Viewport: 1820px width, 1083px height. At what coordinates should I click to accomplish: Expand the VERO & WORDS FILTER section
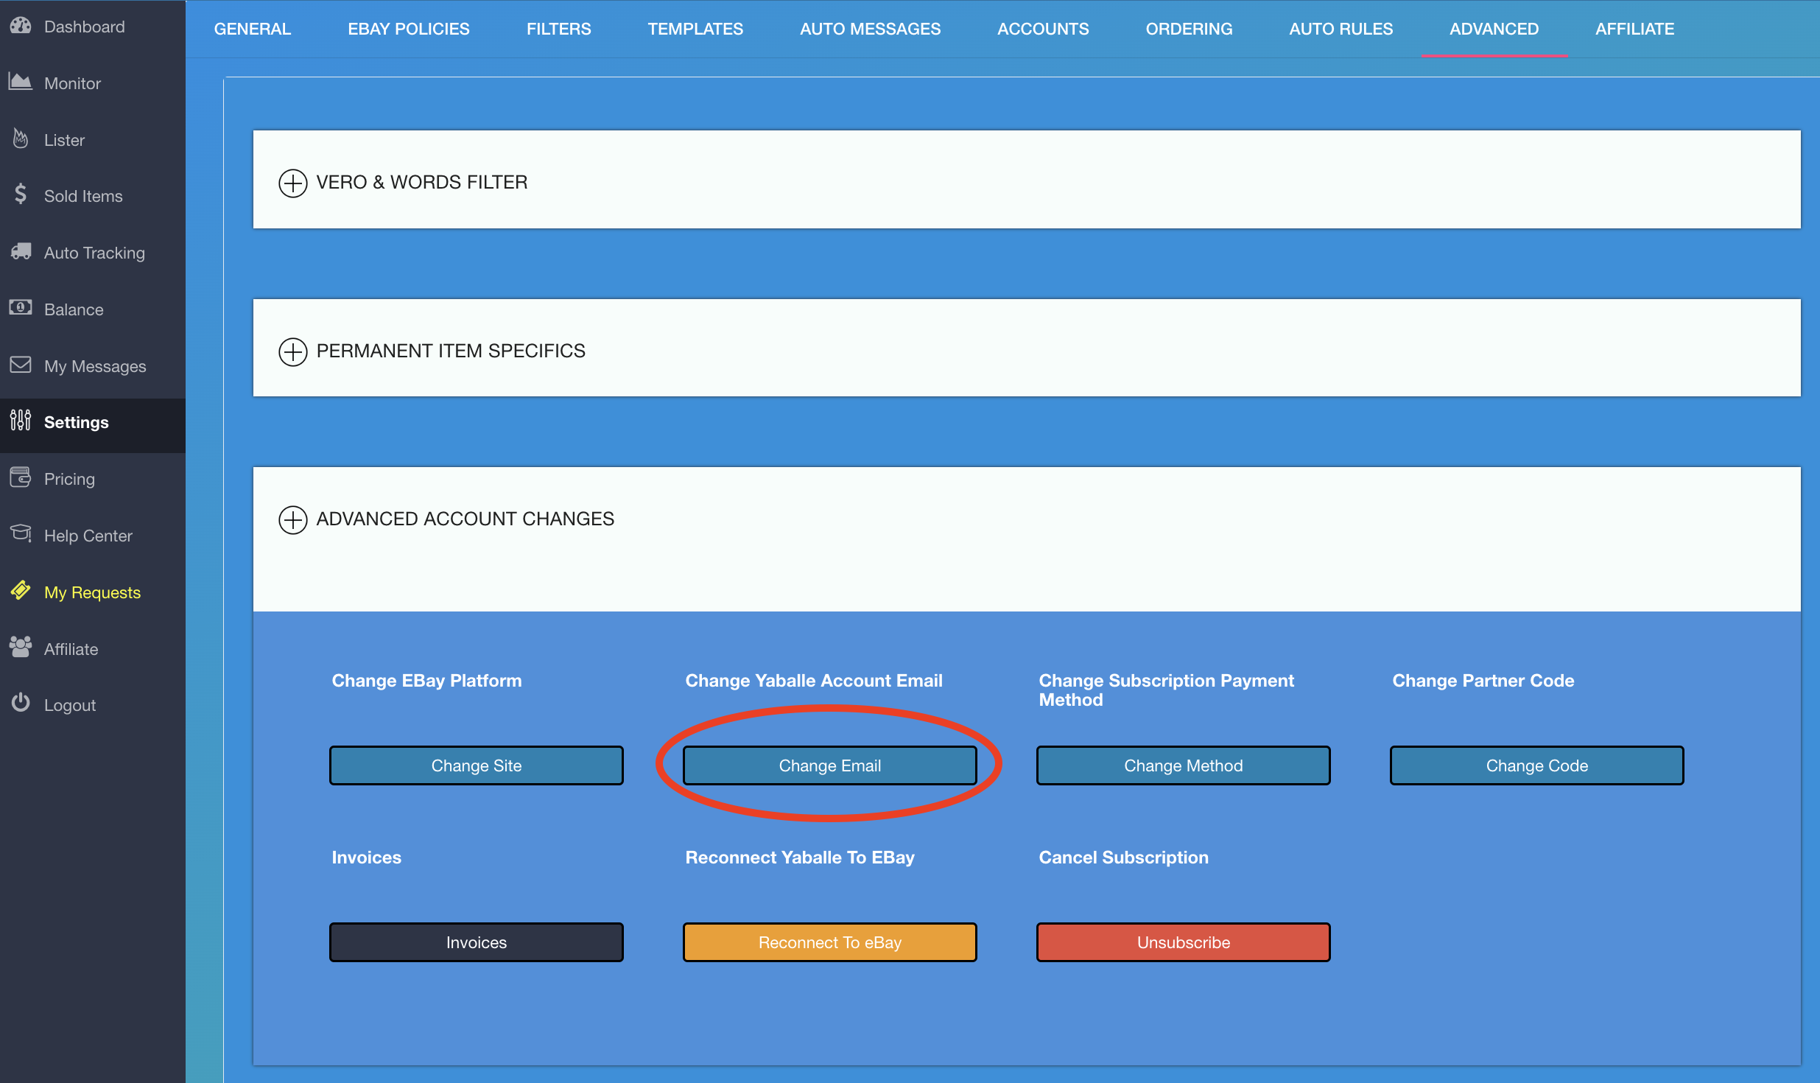pos(293,183)
